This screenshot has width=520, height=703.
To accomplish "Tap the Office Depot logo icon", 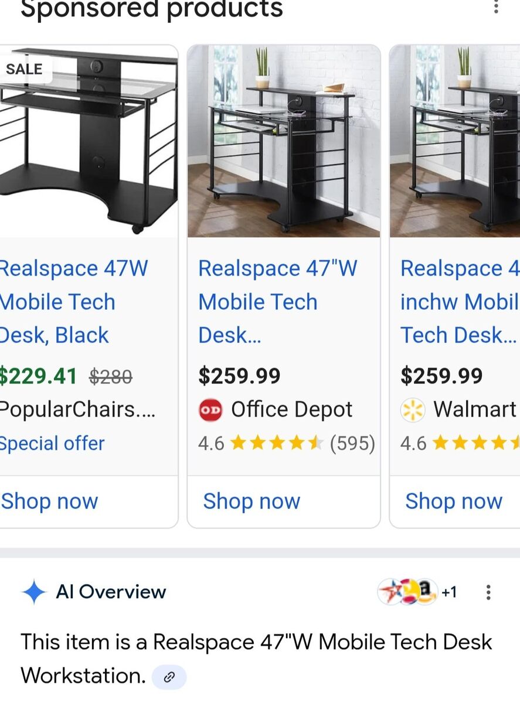I will click(211, 410).
